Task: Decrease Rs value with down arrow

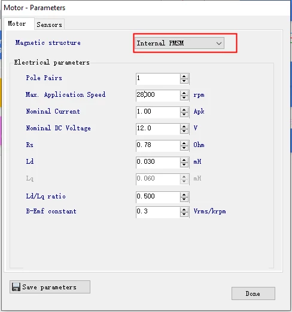Action: point(184,148)
